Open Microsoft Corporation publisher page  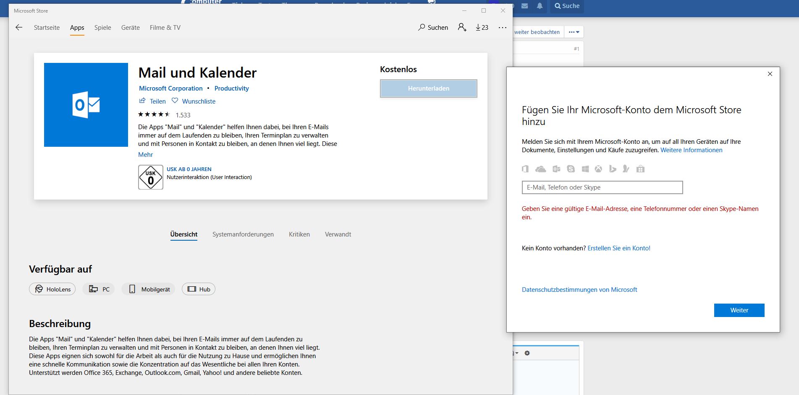point(171,88)
